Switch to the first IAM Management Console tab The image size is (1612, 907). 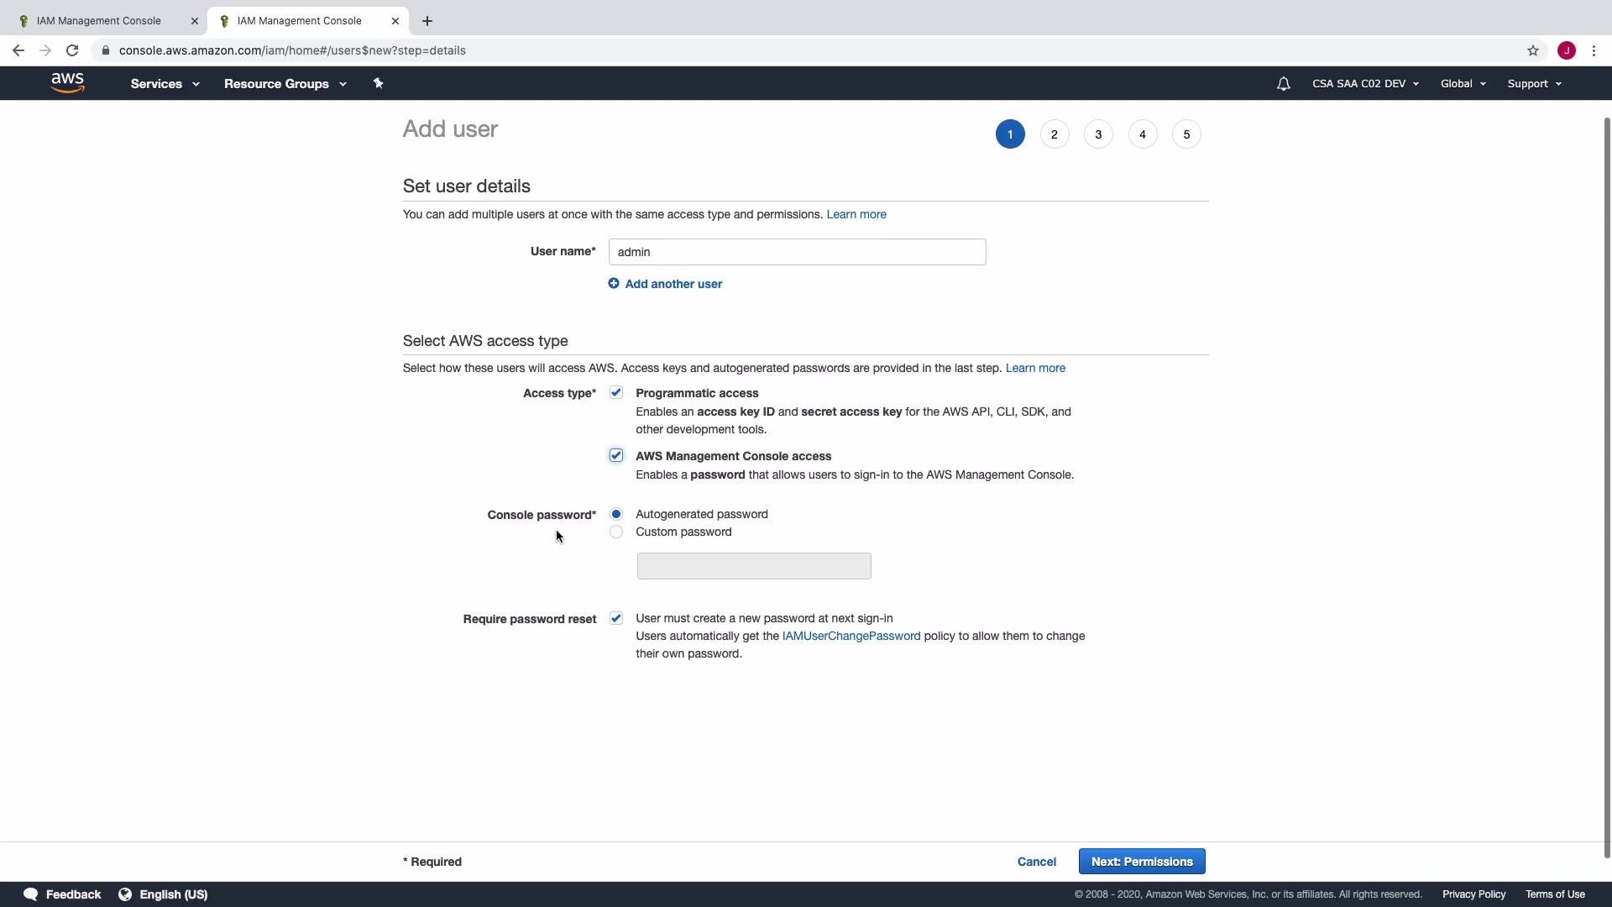(99, 21)
